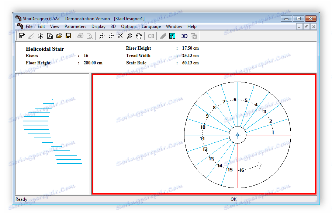Click the zoom extents arrows icon
The height and width of the screenshot is (217, 332).
pyautogui.click(x=120, y=36)
